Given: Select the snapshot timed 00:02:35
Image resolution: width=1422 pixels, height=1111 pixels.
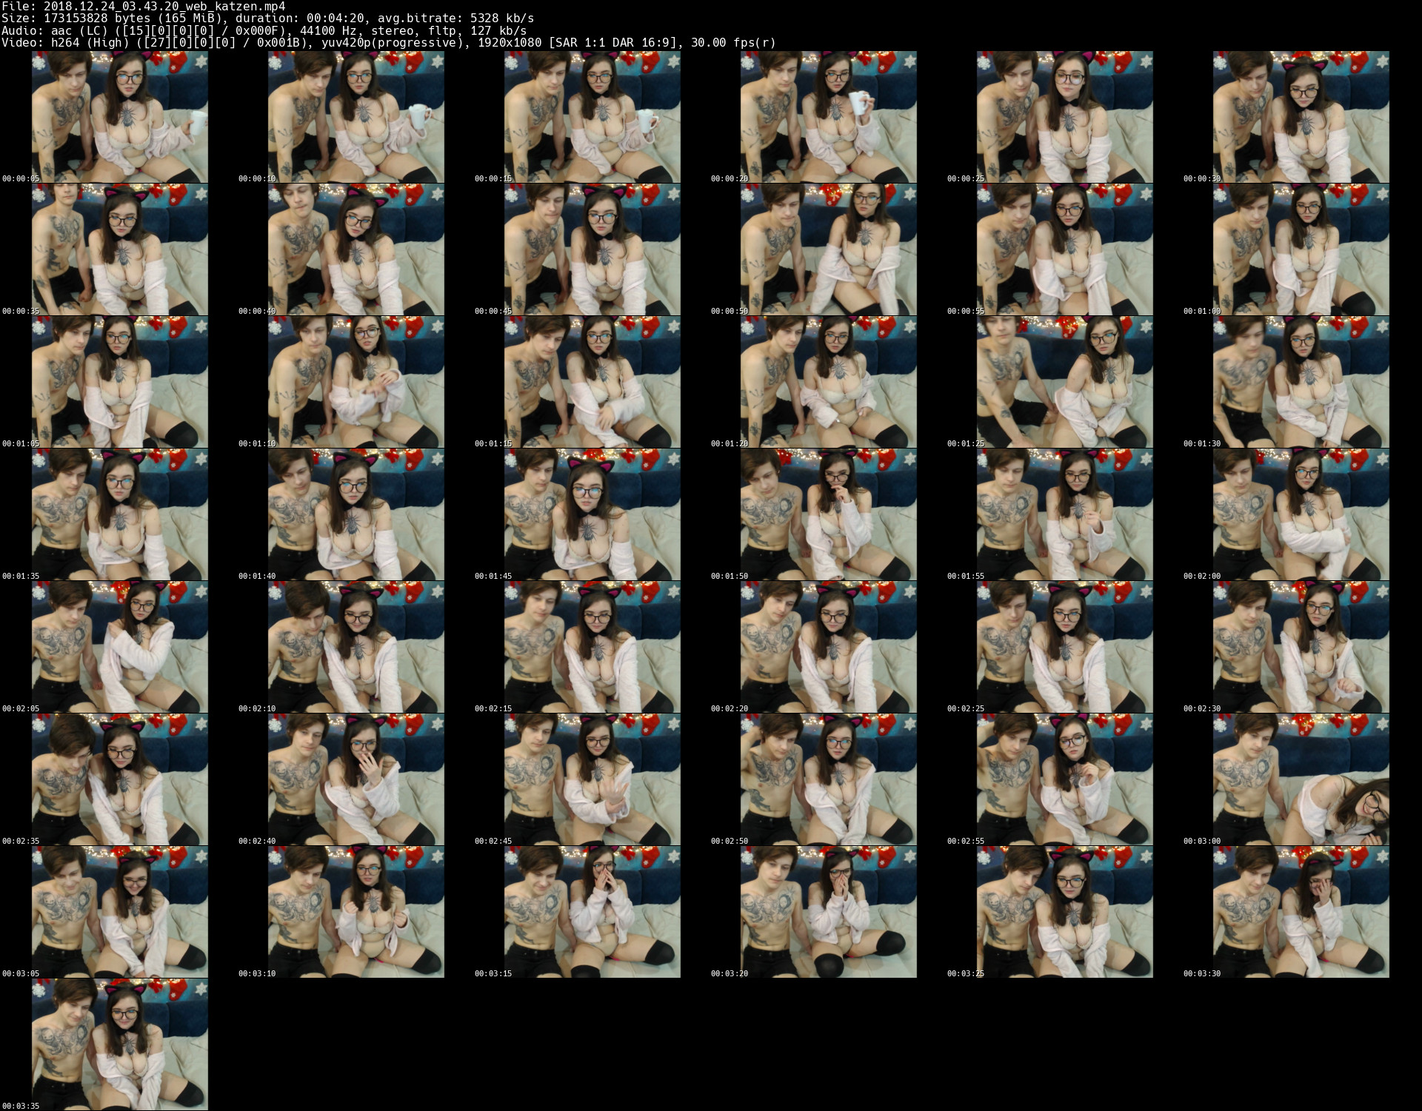Looking at the screenshot, I should coord(120,779).
